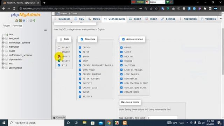Open the browser extensions puzzle icon

click(205, 8)
